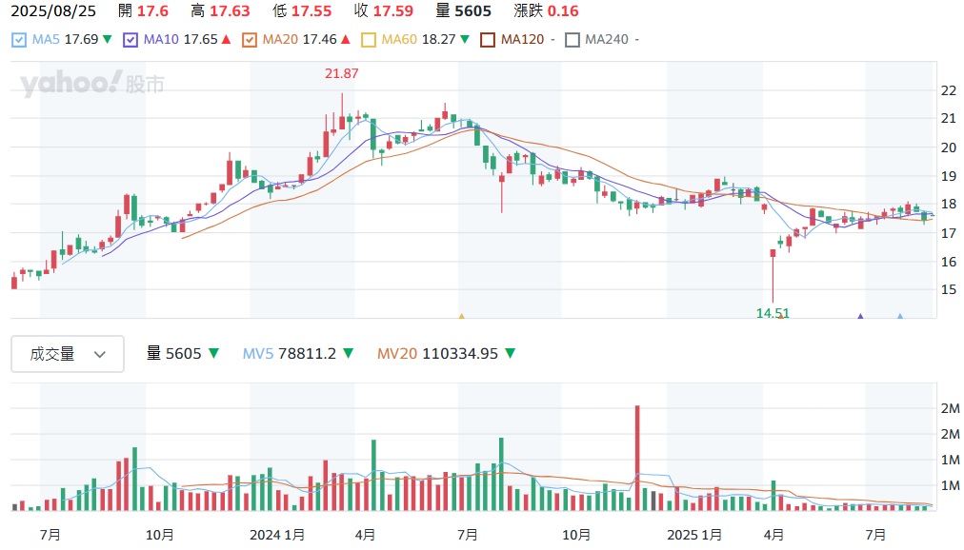
Task: Click the tallest red volume bar
Action: (x=636, y=457)
